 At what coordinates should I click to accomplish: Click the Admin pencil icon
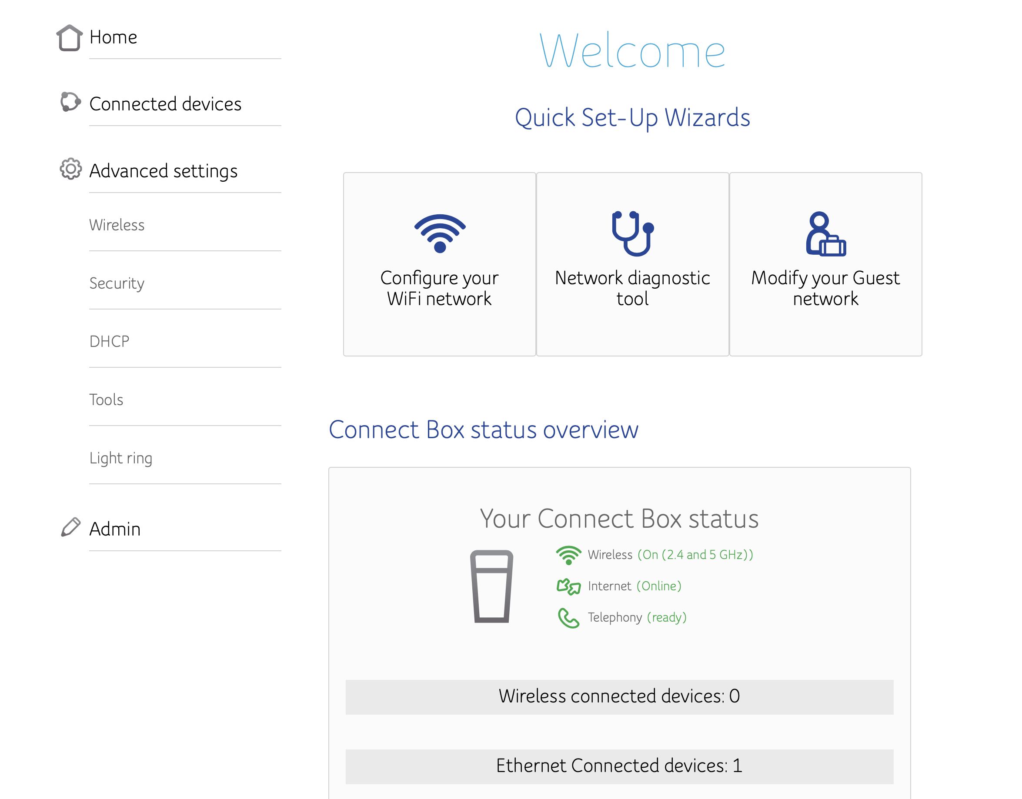tap(70, 527)
